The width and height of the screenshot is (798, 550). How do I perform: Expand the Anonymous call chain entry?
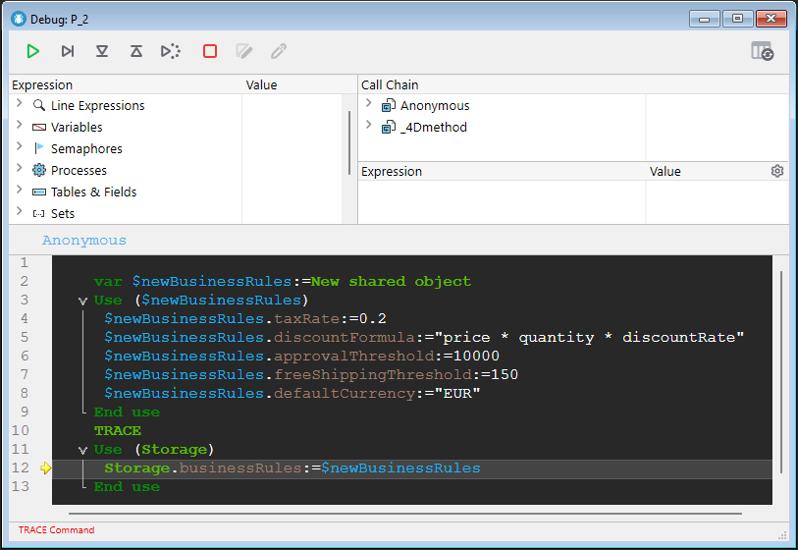click(x=368, y=105)
